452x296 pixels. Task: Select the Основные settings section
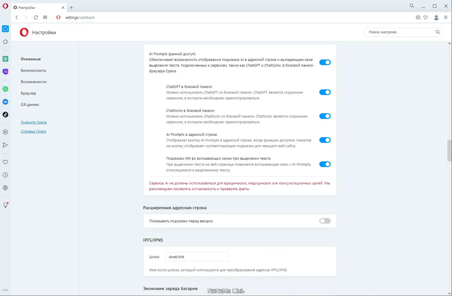point(31,59)
